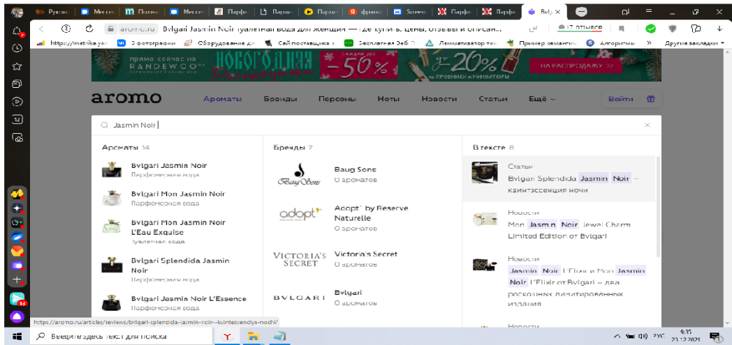This screenshot has width=732, height=345.
Task: Open Yandex Browser from the taskbar
Action: pos(227,336)
